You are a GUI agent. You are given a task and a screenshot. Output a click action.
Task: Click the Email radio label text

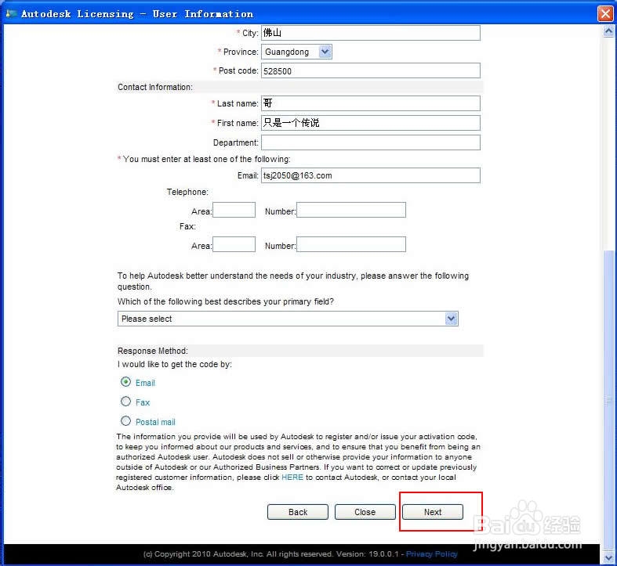coord(145,383)
